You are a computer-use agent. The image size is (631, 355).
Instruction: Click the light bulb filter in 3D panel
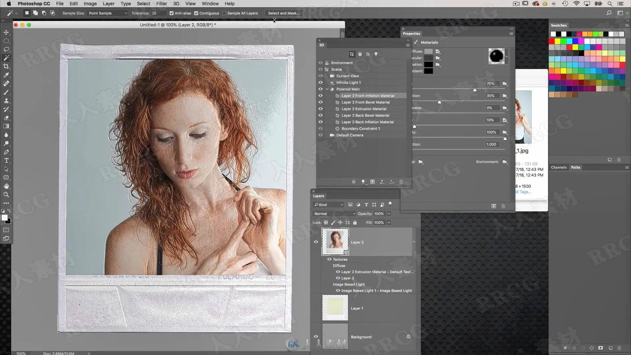(376, 54)
